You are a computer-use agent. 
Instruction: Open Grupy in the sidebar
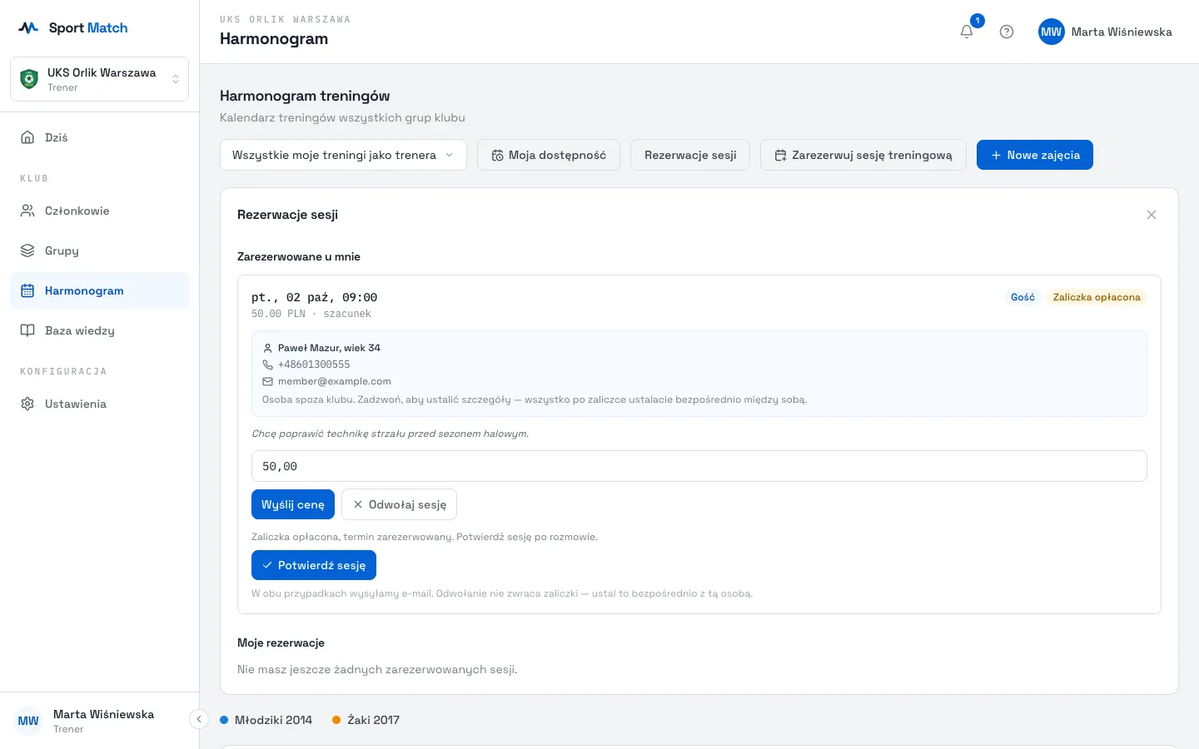click(100, 250)
